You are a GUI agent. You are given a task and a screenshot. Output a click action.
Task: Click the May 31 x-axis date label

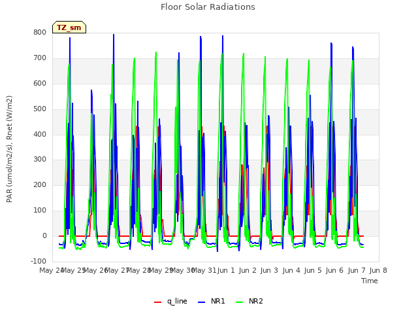click(x=204, y=270)
